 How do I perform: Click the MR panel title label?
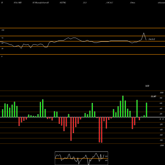point(147,86)
